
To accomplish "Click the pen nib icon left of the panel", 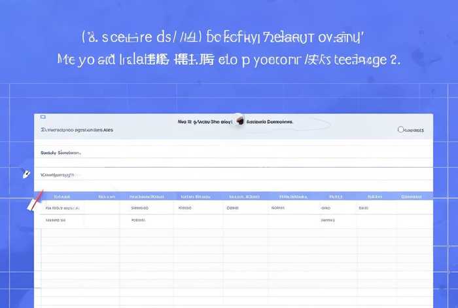I will (x=26, y=174).
